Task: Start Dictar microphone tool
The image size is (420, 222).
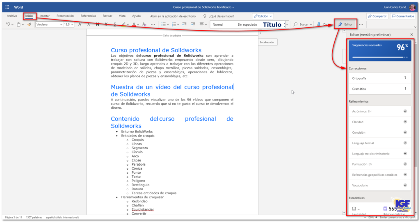Action: 319,24
